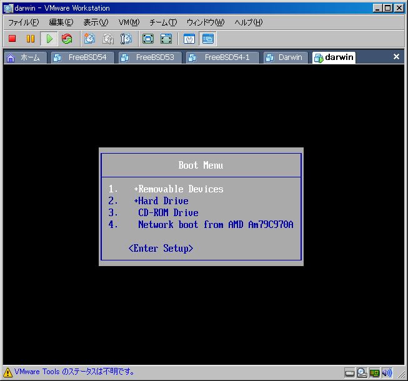Select the active lowercase darwin tab
The image size is (408, 381).
334,57
